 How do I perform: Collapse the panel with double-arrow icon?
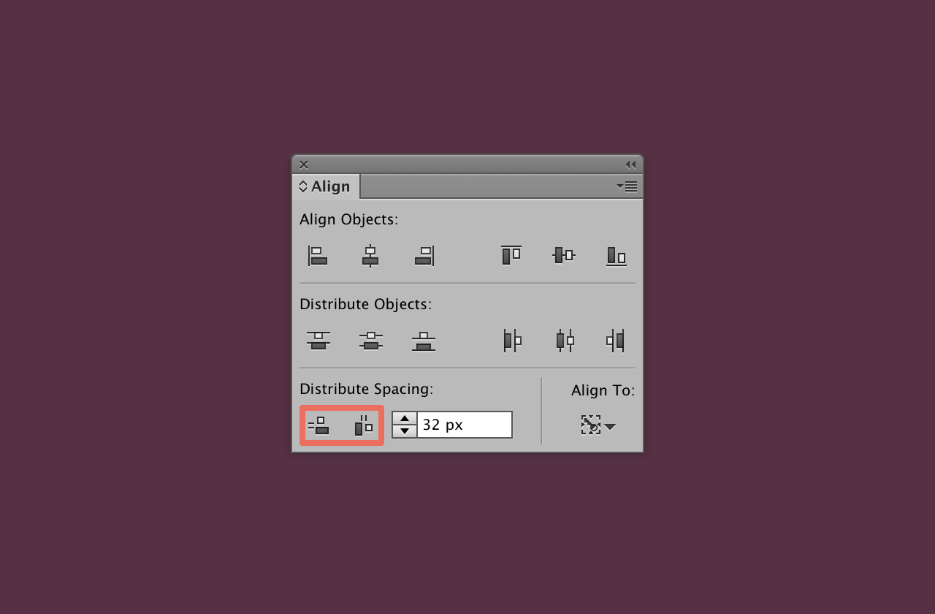coord(630,164)
